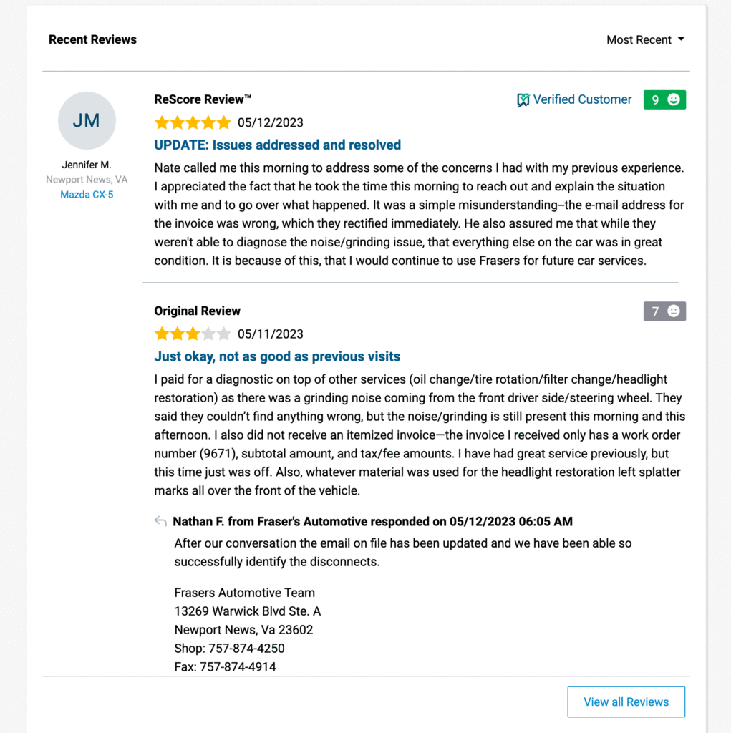Viewport: 731px width, 733px height.
Task: Click the JM avatar circle
Action: tap(87, 120)
